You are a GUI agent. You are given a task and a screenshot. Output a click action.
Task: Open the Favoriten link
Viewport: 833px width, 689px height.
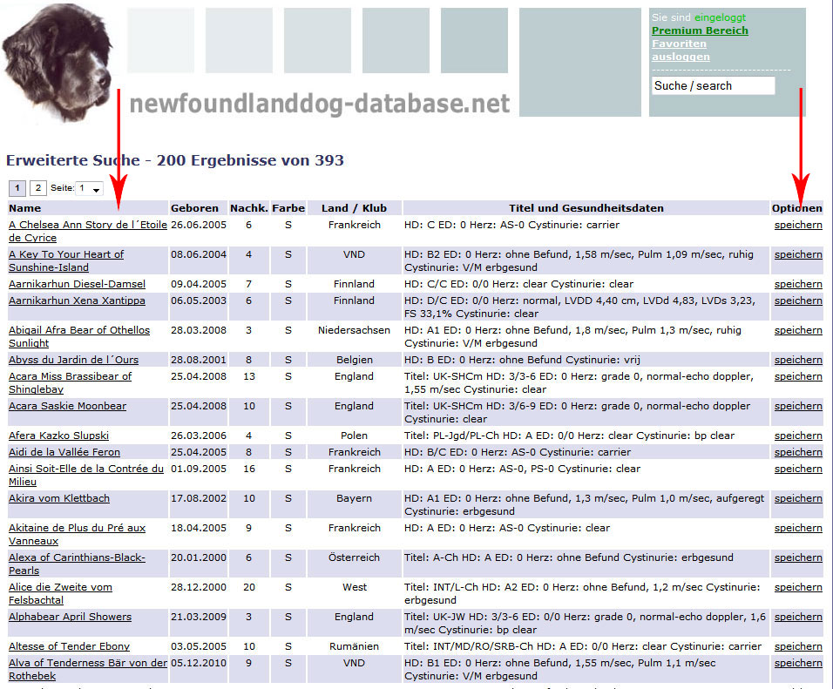pos(679,44)
